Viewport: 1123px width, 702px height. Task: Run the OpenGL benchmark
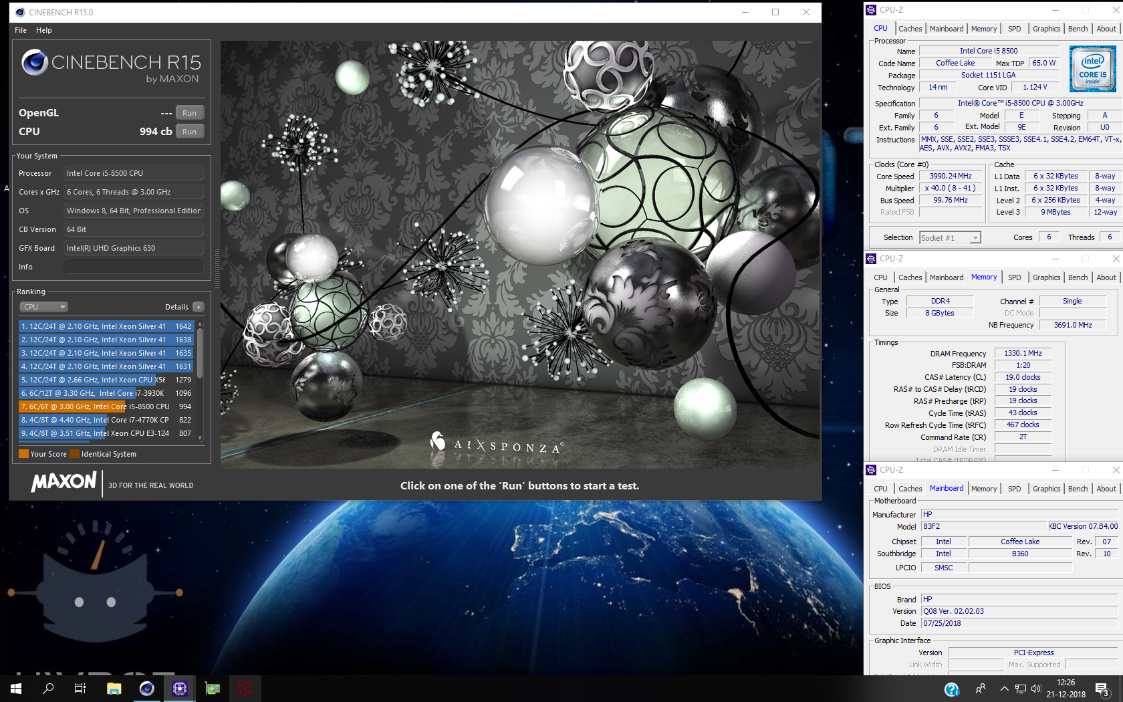(x=190, y=113)
